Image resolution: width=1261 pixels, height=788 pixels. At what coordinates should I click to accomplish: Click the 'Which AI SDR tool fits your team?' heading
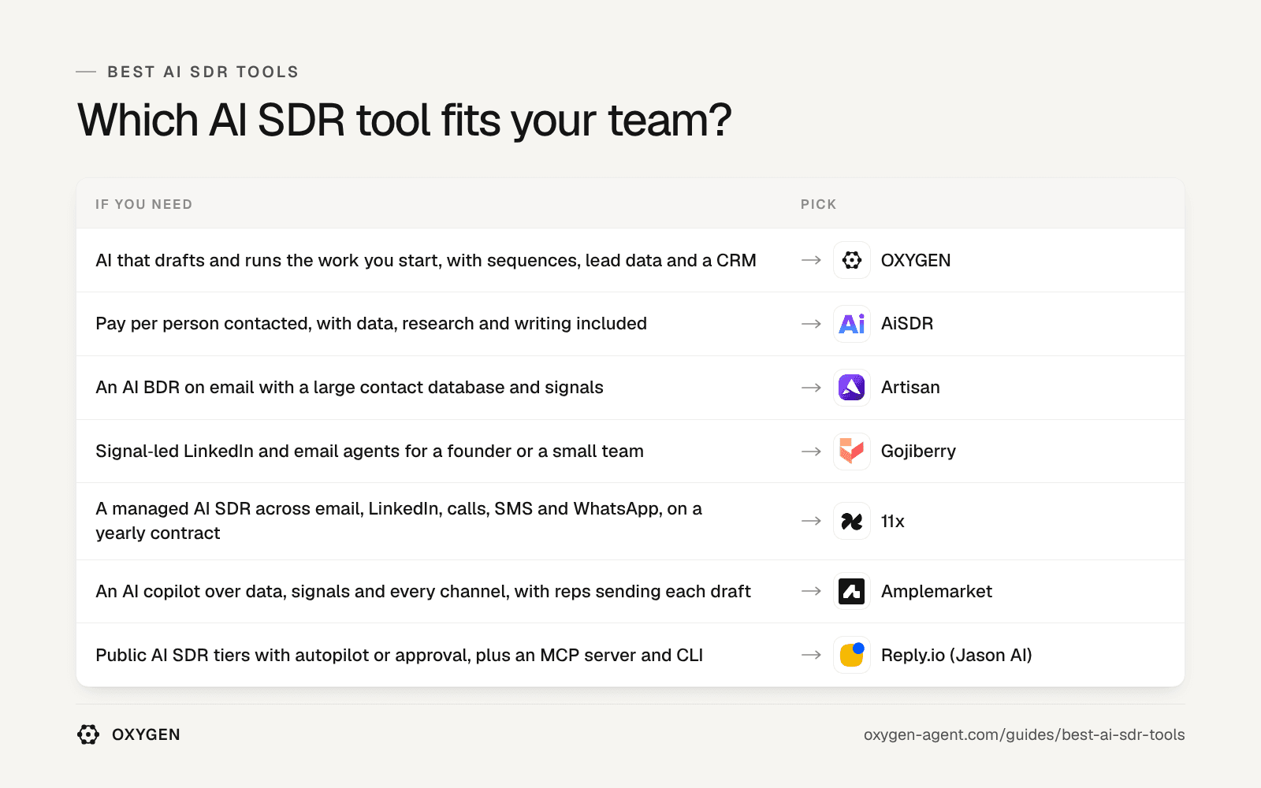tap(404, 121)
